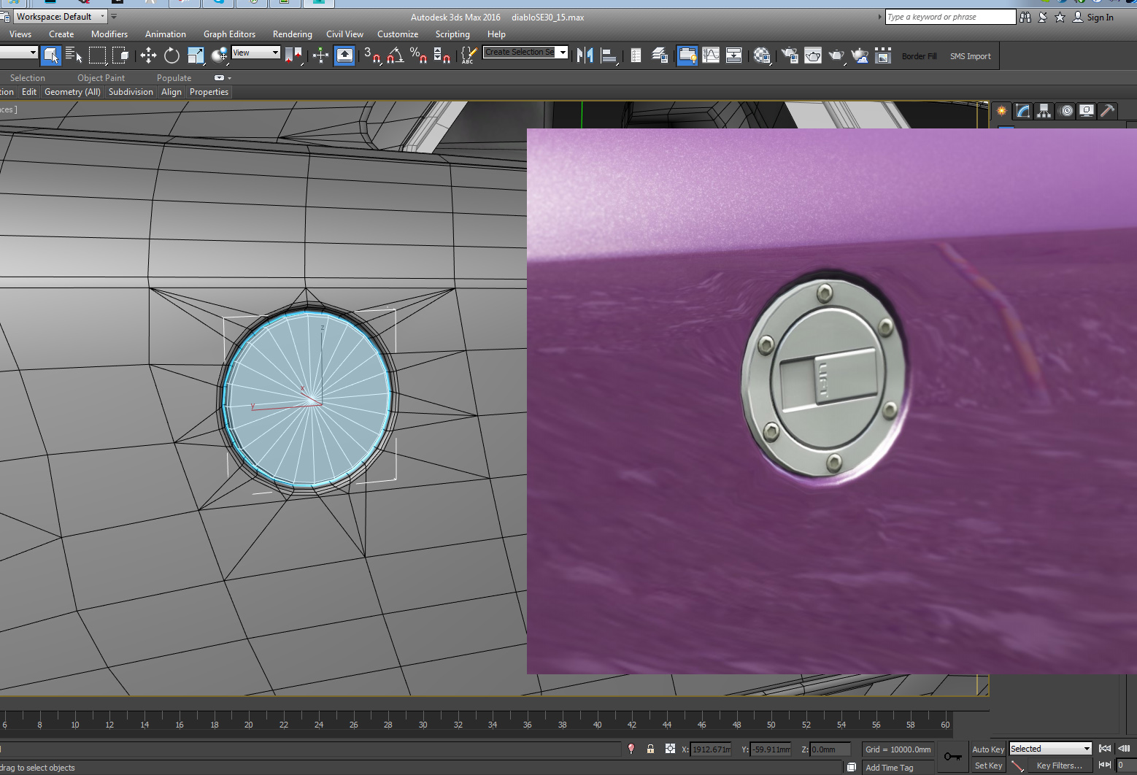Click Render Production teapot icon
Screen dimensions: 1137x775
[836, 55]
